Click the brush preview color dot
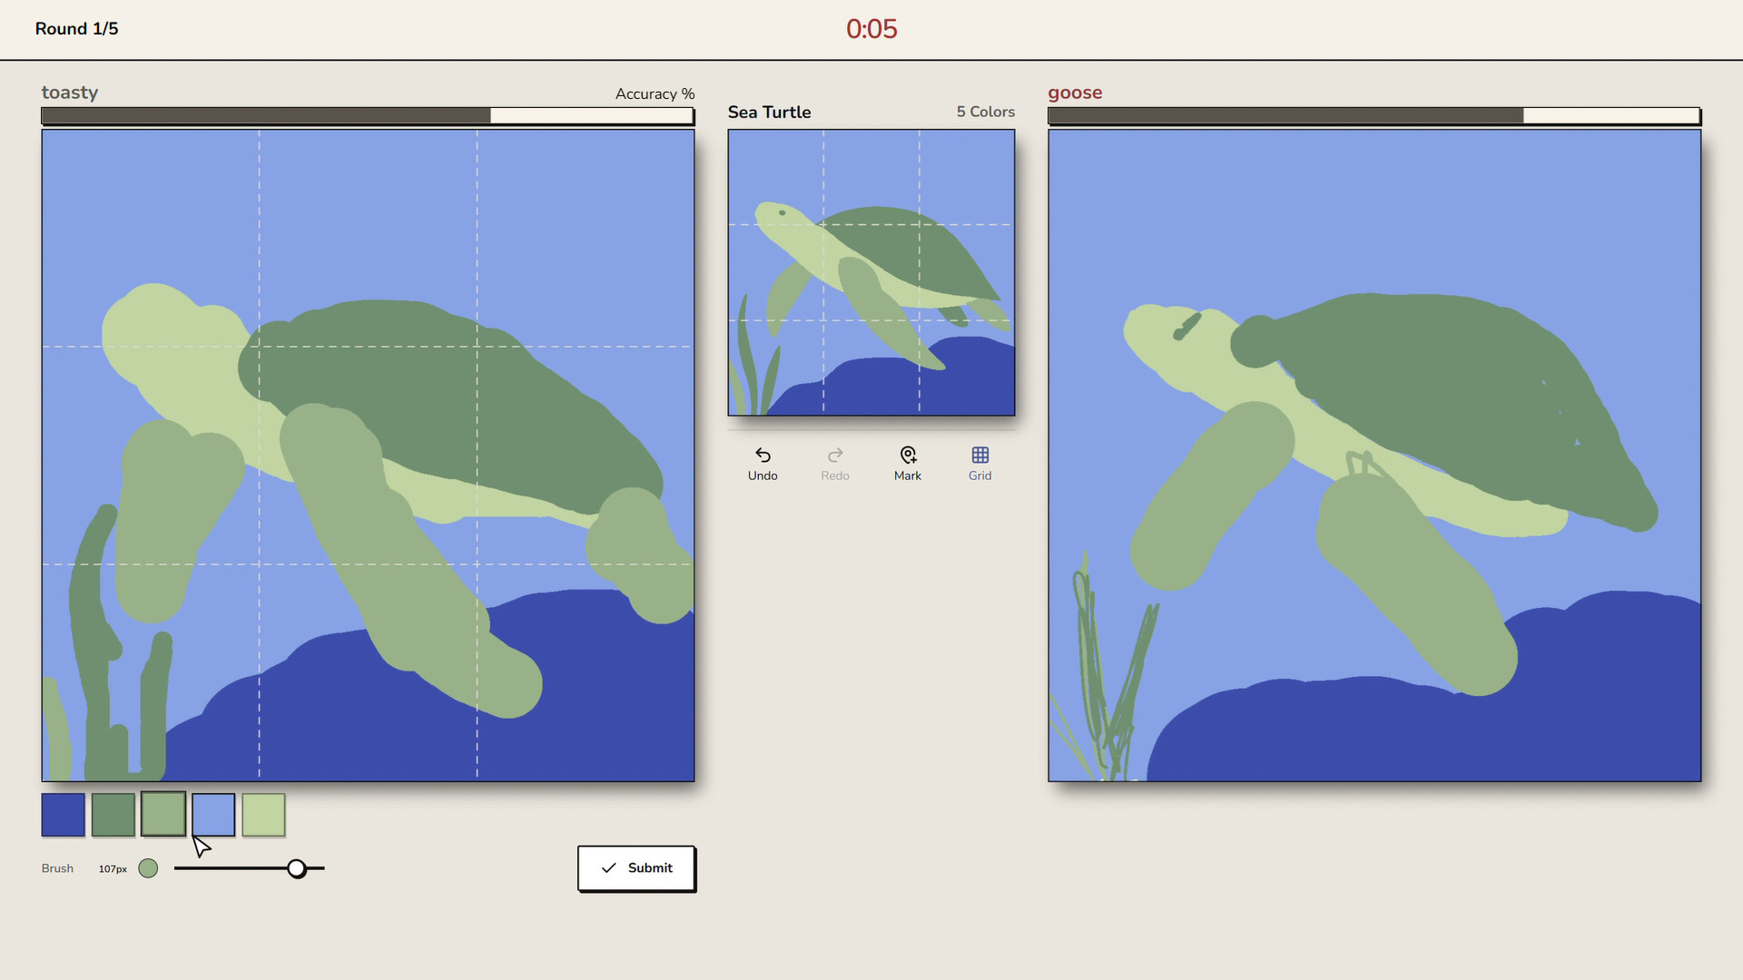The image size is (1743, 980). click(x=148, y=868)
